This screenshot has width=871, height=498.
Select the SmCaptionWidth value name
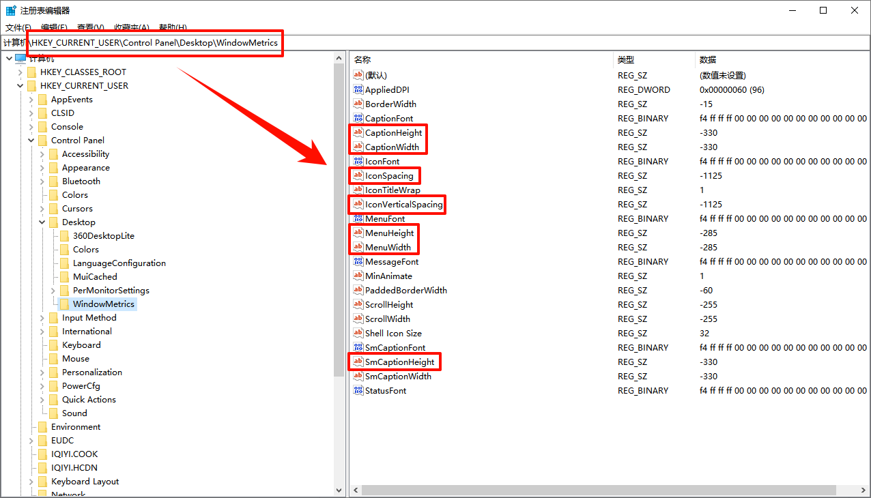pos(398,377)
